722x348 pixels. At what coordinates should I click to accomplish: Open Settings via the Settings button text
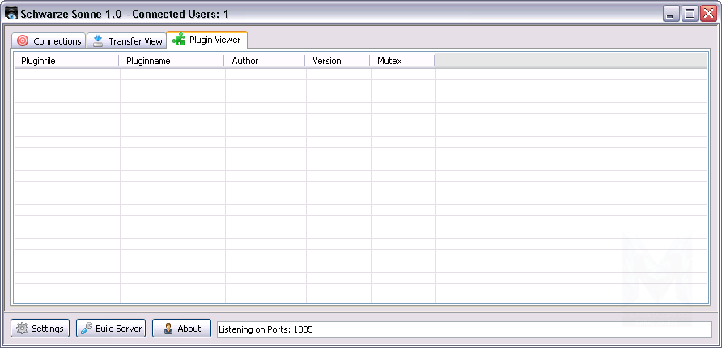(48, 329)
